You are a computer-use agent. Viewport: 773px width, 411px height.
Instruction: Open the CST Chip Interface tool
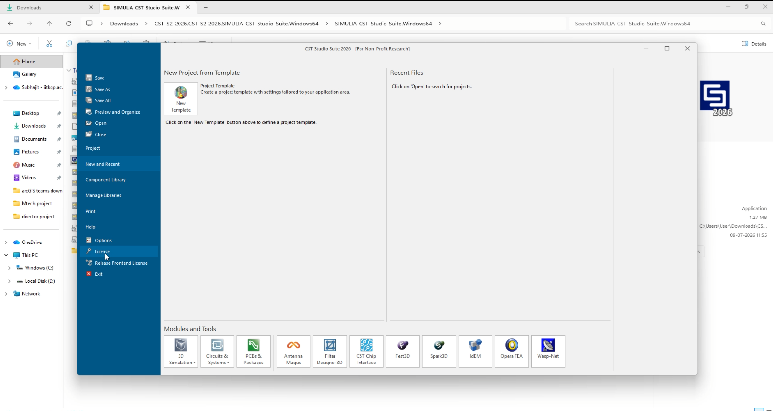point(366,351)
